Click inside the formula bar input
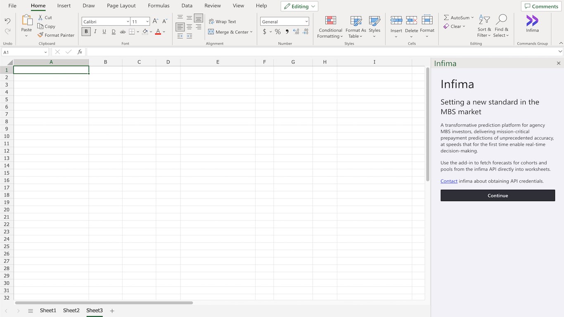Image resolution: width=564 pixels, height=317 pixels. pyautogui.click(x=322, y=52)
